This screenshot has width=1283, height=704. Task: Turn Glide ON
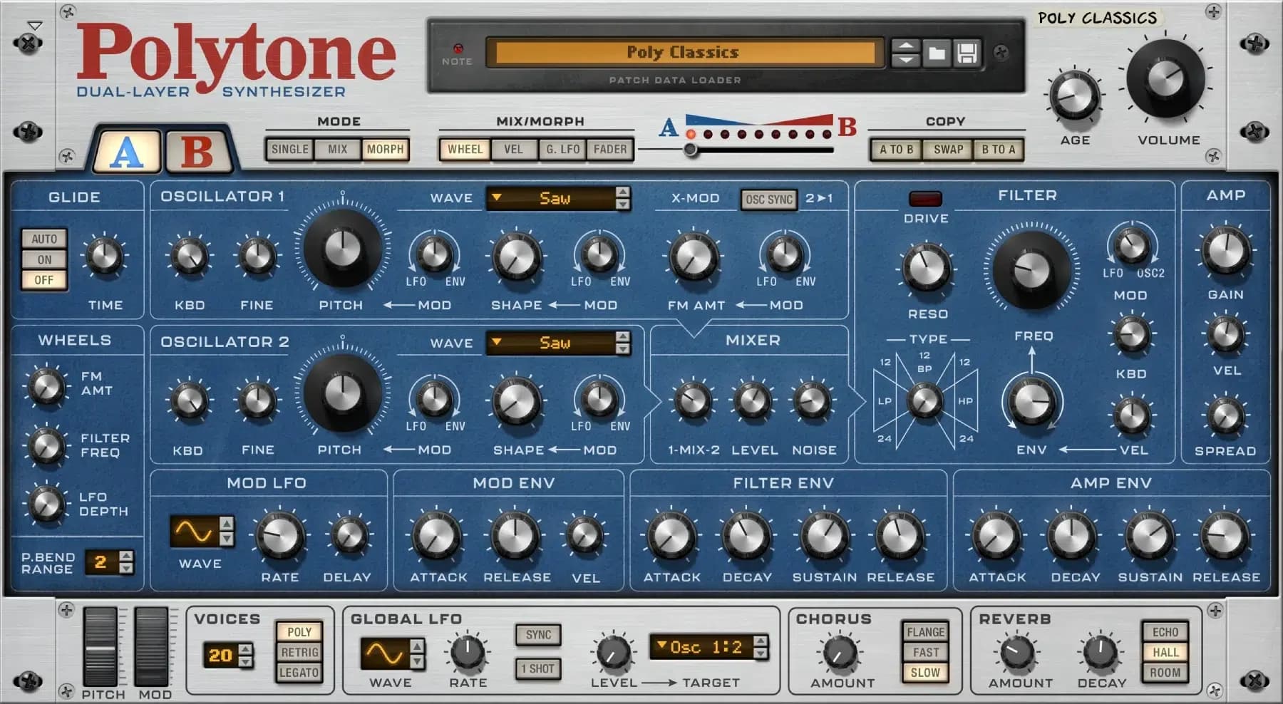click(44, 259)
